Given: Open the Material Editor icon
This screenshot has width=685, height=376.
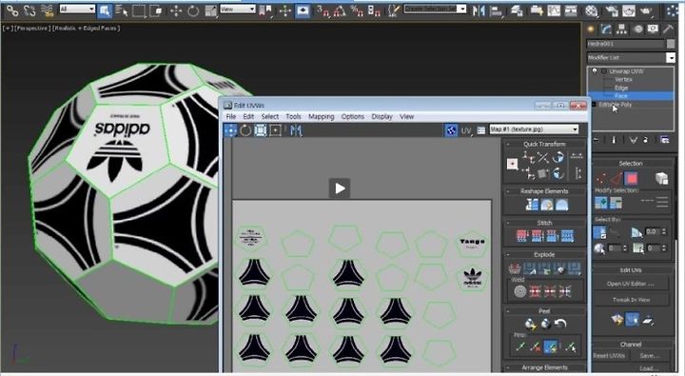Looking at the screenshot, I should (x=591, y=10).
